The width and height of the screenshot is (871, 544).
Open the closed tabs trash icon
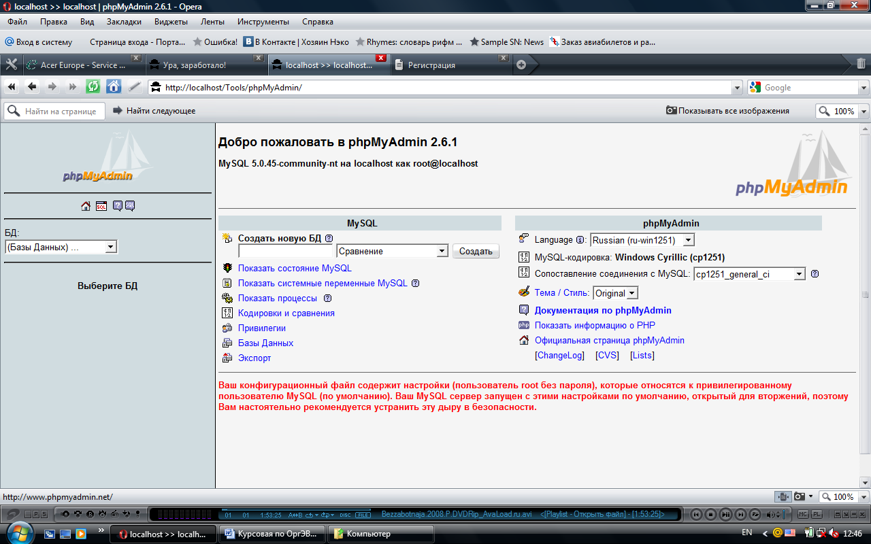tap(861, 64)
